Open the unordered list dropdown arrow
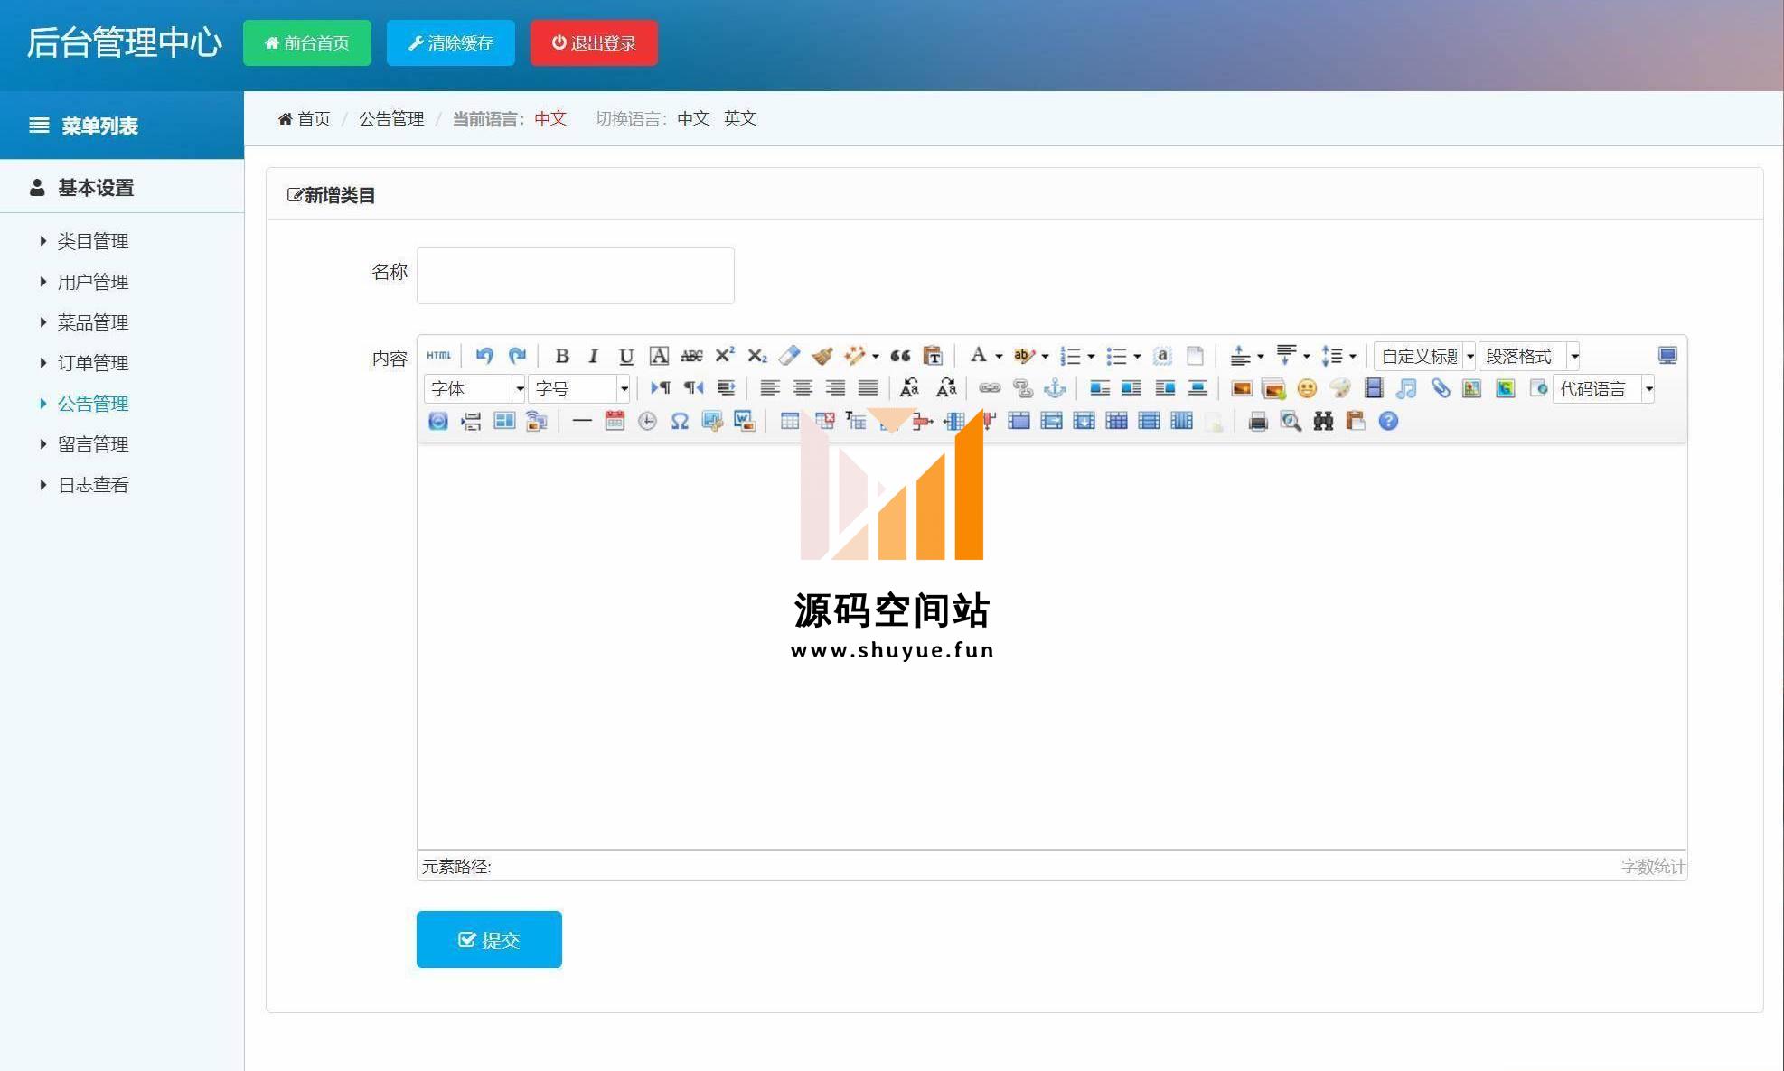The width and height of the screenshot is (1784, 1071). click(1138, 357)
